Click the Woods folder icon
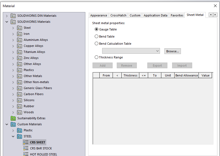 [x=20, y=112]
